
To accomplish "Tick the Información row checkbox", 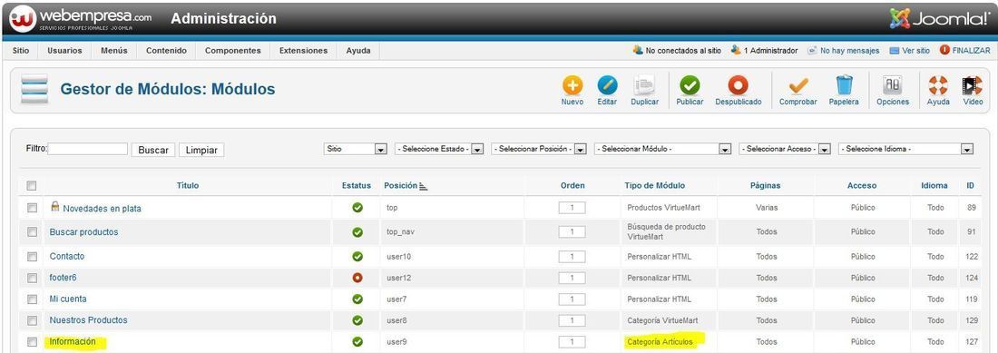I will click(32, 342).
